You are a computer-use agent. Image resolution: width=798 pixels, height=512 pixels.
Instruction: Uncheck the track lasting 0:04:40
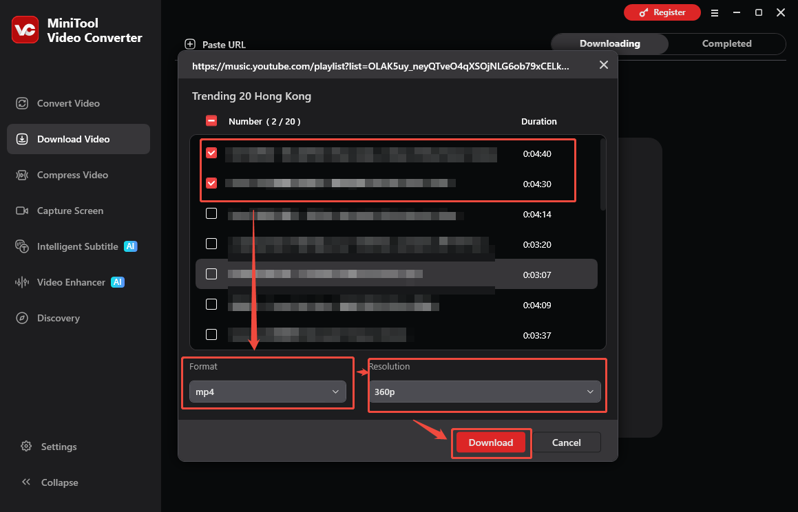point(211,153)
